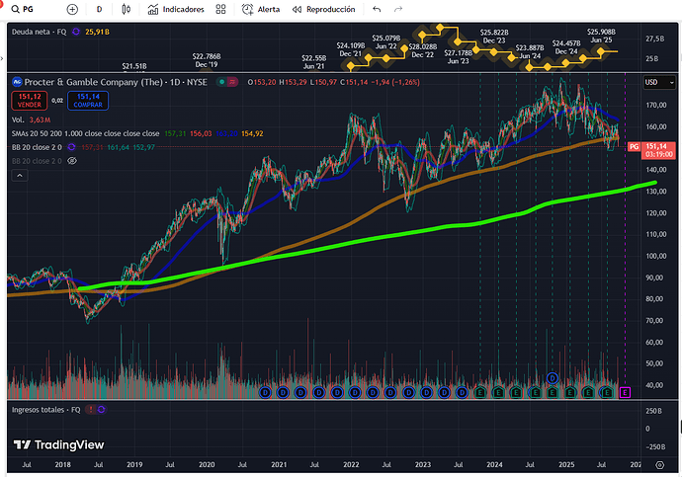Click the redo arrow in toolbar
Image resolution: width=682 pixels, height=477 pixels.
[x=401, y=9]
